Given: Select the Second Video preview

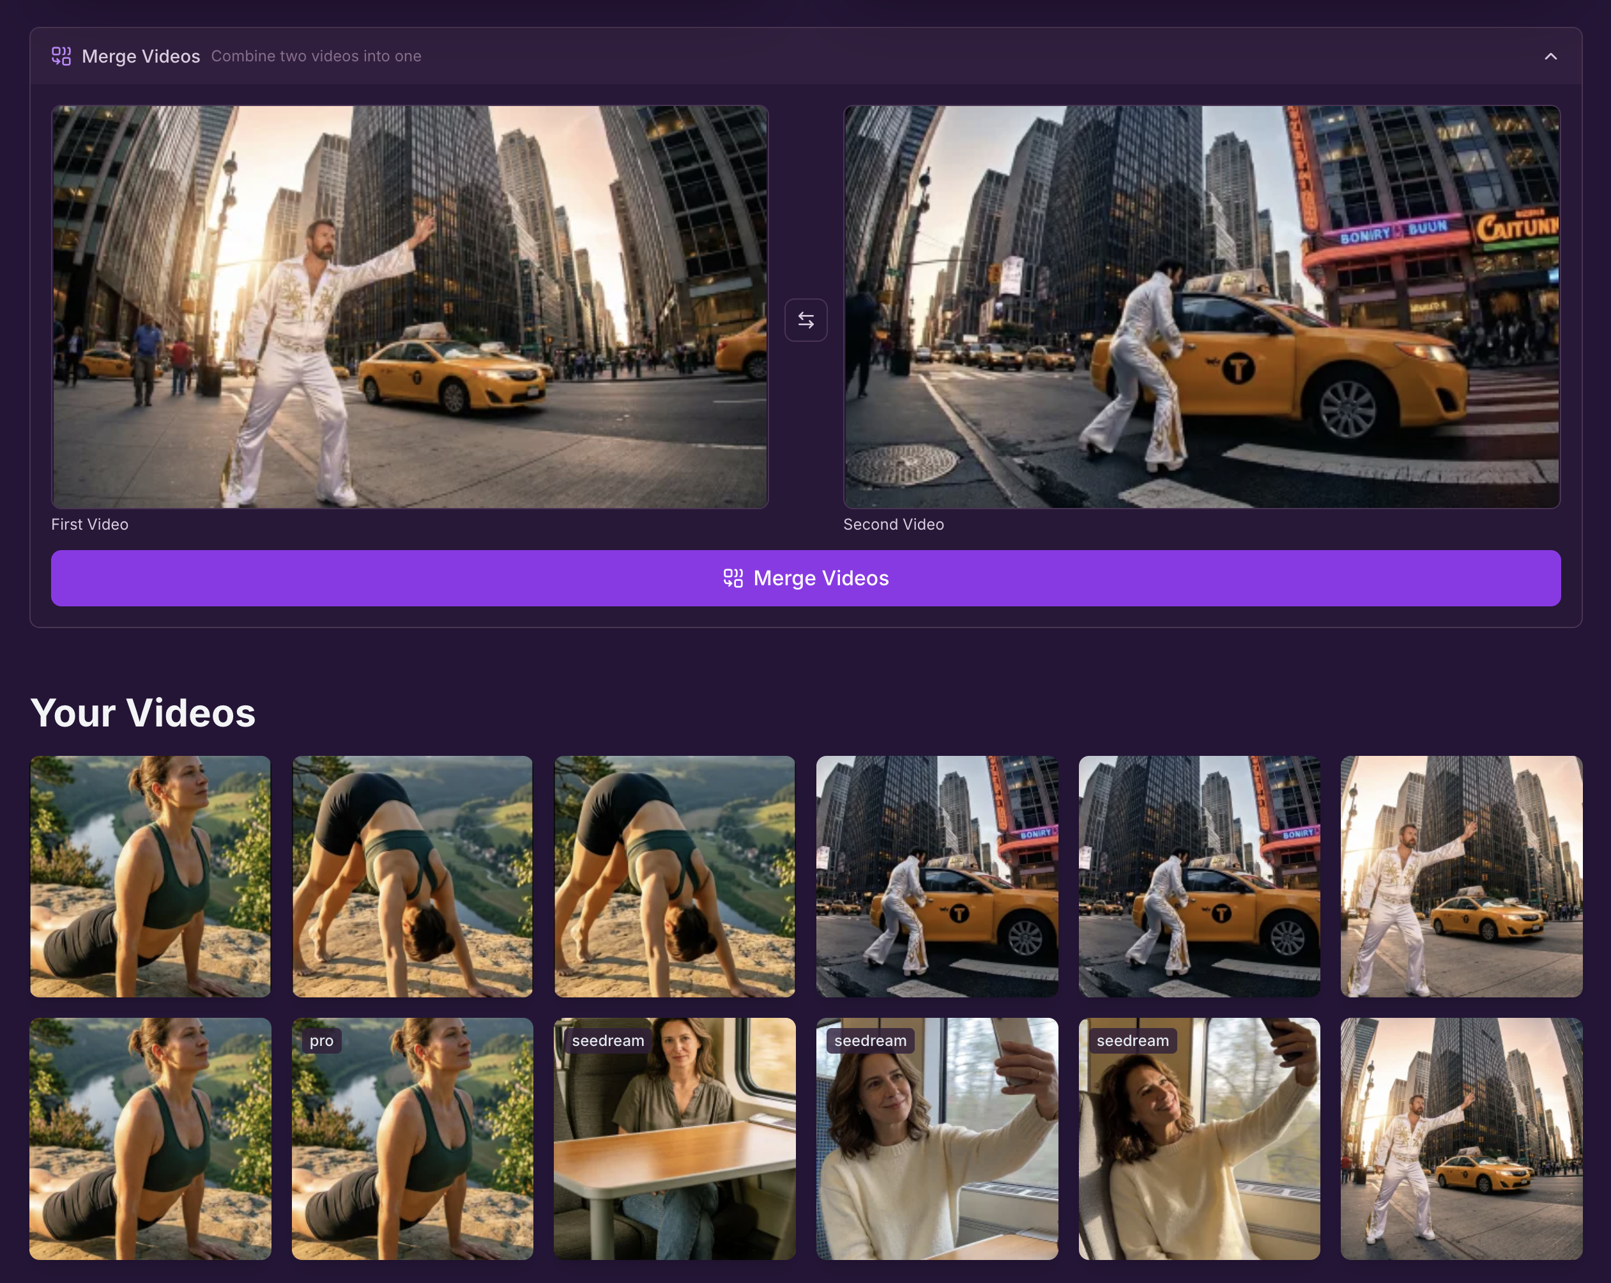Looking at the screenshot, I should (1202, 306).
